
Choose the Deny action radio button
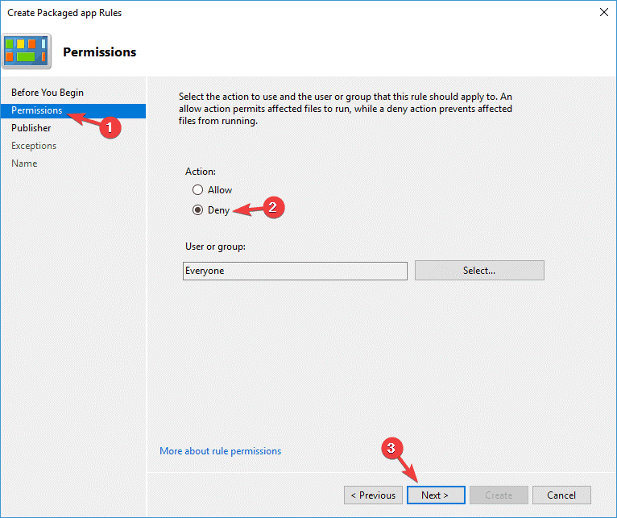[197, 210]
